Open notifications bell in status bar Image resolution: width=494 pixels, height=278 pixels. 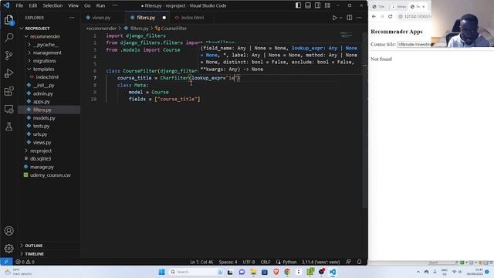pyautogui.click(x=359, y=262)
